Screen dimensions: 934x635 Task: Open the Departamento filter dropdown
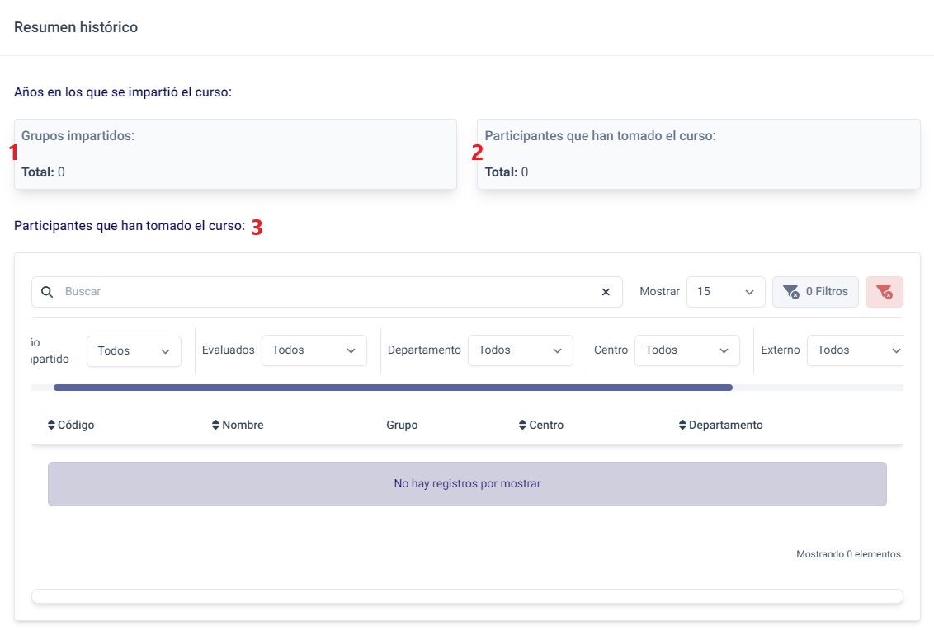click(x=520, y=350)
